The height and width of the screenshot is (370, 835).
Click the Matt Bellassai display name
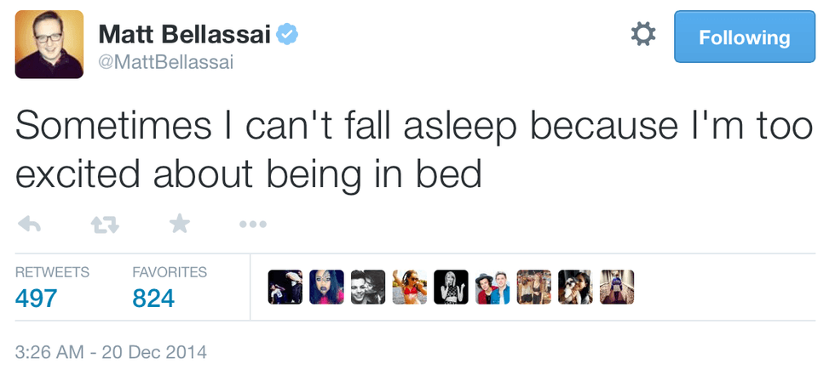click(x=184, y=35)
